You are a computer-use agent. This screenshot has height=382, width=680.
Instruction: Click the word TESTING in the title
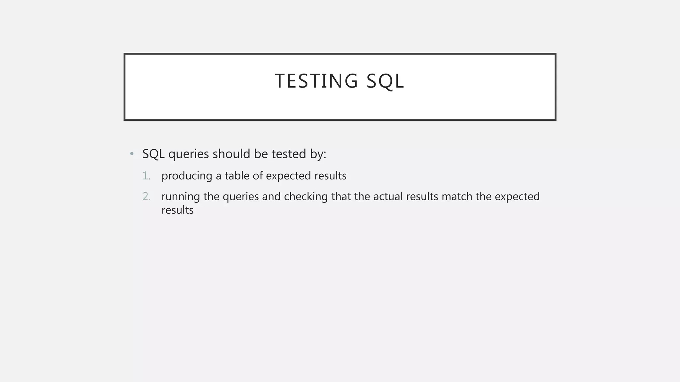point(316,81)
